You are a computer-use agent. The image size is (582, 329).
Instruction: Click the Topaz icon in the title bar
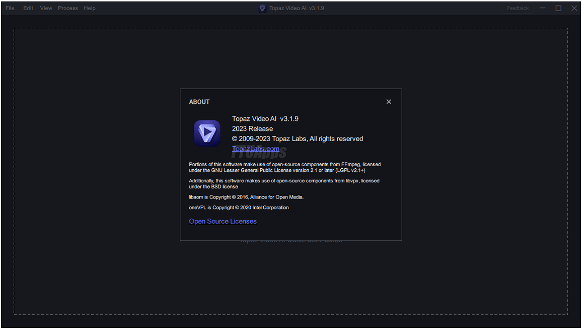(x=262, y=8)
